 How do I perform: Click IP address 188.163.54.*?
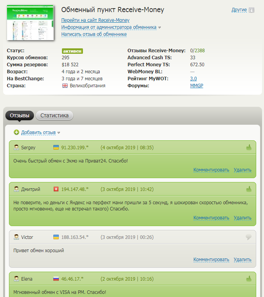coord(75,237)
